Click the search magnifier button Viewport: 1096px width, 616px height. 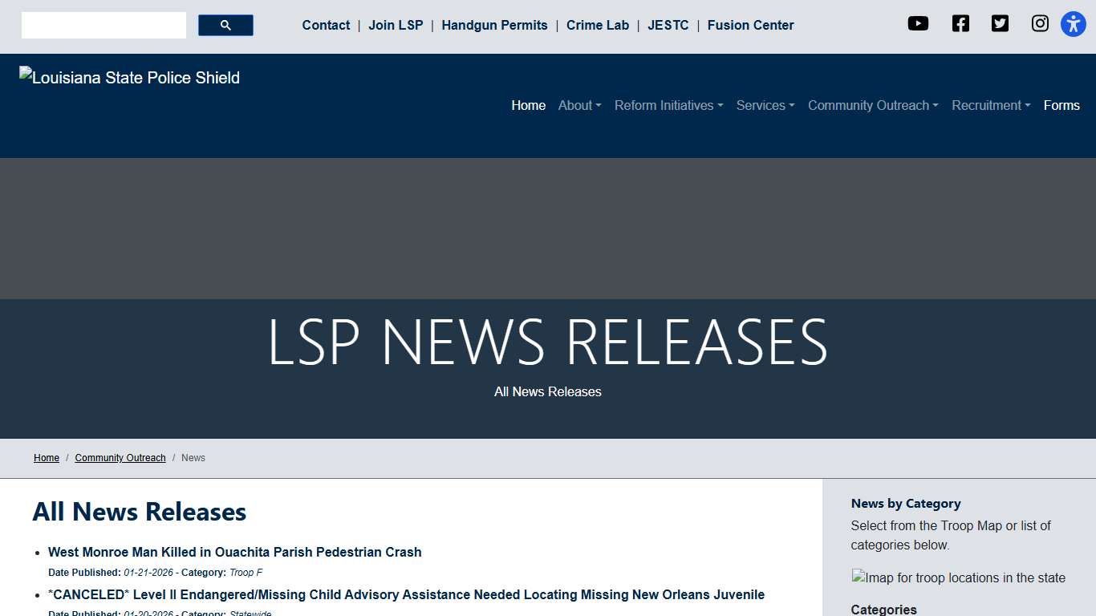pos(225,25)
